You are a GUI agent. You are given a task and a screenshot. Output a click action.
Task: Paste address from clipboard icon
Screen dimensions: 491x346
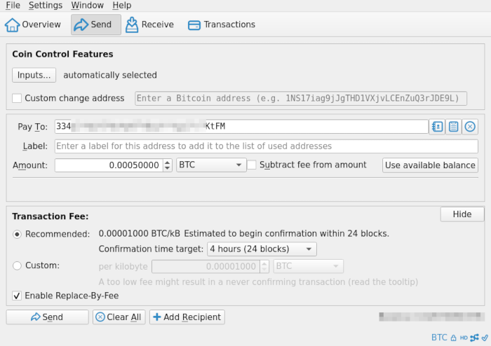[x=453, y=127]
